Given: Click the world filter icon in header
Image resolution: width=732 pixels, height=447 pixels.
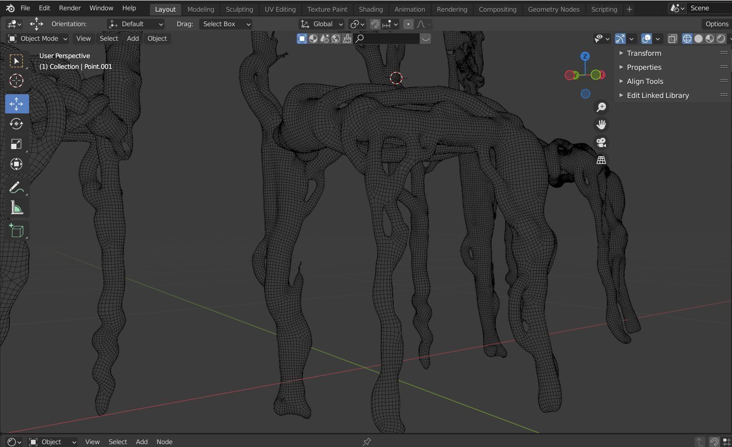Looking at the screenshot, I should [x=336, y=39].
